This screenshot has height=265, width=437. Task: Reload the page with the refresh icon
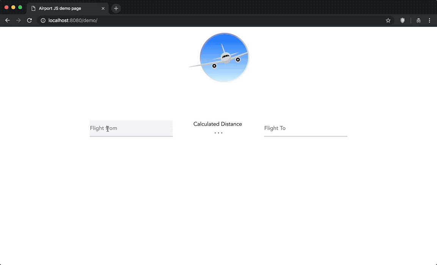[29, 20]
